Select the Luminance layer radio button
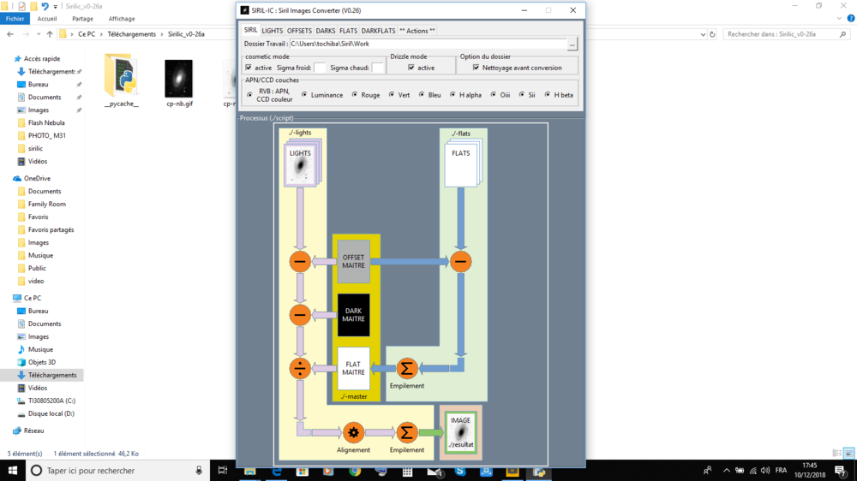The height and width of the screenshot is (481, 857). pyautogui.click(x=304, y=95)
